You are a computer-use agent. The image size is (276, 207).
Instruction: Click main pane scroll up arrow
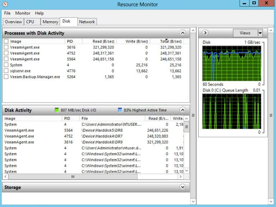(193, 31)
